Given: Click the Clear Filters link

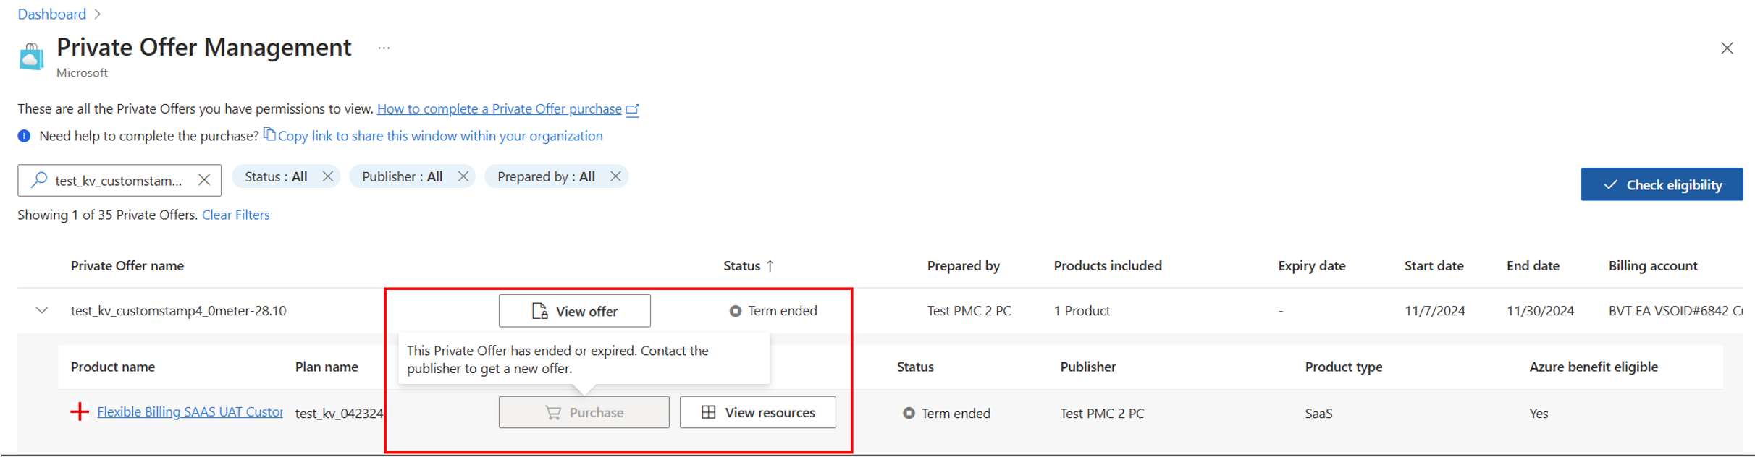Looking at the screenshot, I should pos(235,215).
